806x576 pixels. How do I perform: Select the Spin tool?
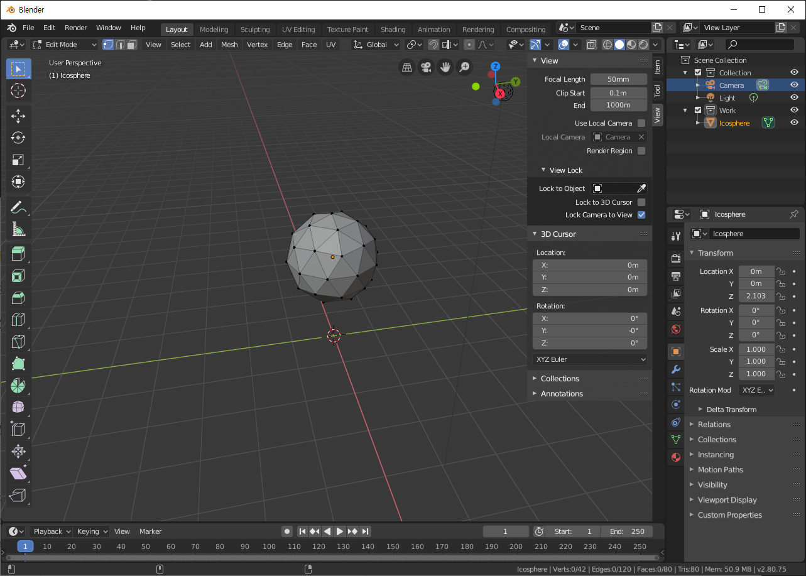click(18, 386)
